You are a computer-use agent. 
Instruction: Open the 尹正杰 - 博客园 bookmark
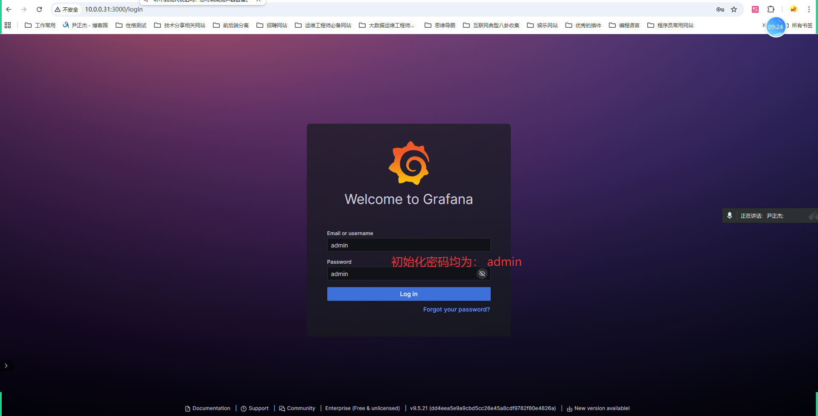85,25
